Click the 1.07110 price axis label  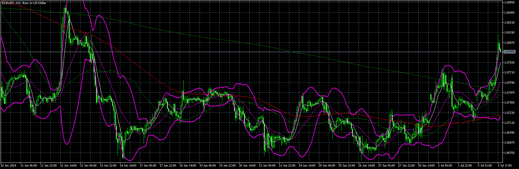pyautogui.click(x=510, y=122)
